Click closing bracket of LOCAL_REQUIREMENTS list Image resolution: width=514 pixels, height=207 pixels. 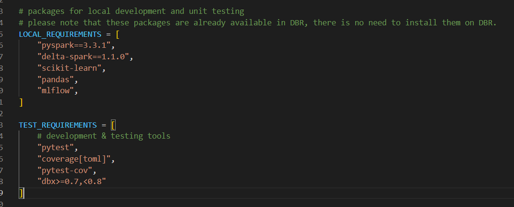(21, 102)
